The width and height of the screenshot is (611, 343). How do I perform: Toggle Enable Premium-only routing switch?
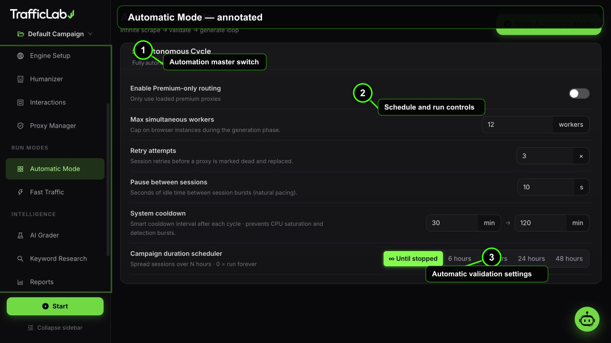pyautogui.click(x=579, y=93)
